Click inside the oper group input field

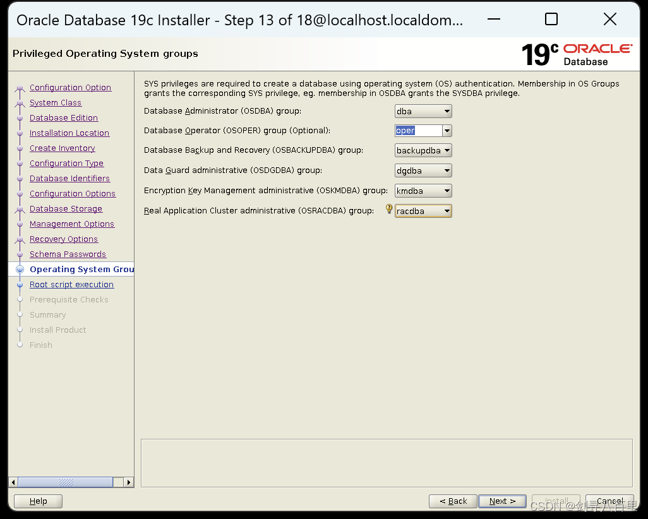417,130
